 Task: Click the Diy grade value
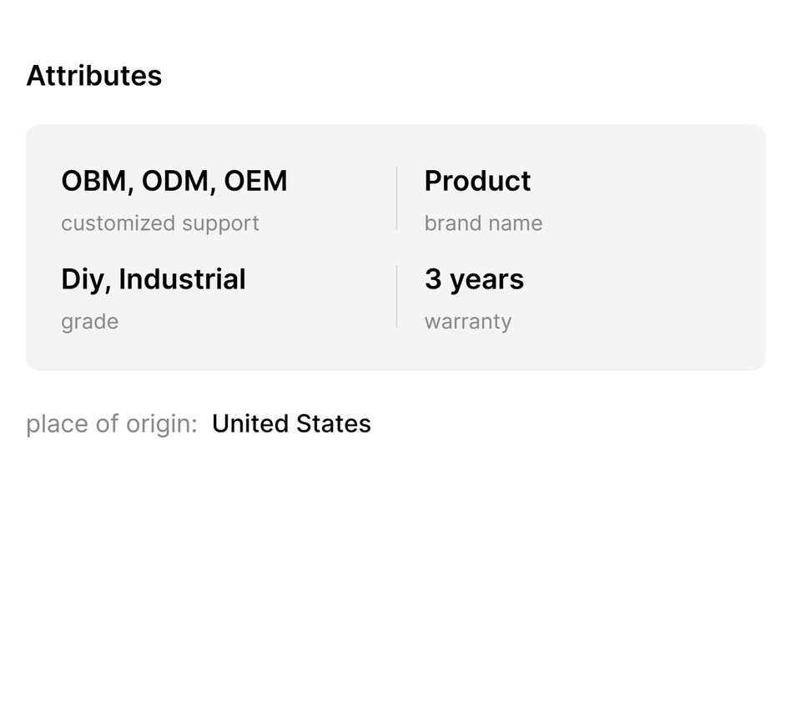(82, 280)
